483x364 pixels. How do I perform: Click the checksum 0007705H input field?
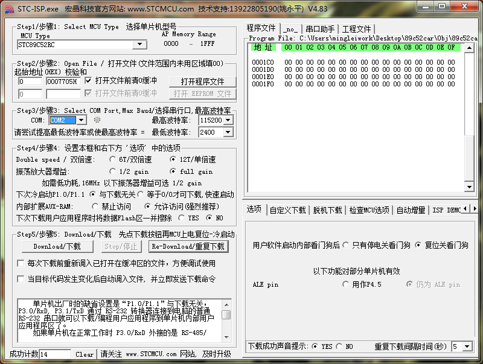[63, 81]
